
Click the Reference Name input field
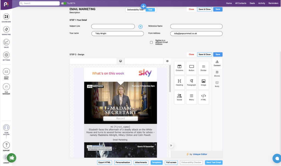[196, 27]
